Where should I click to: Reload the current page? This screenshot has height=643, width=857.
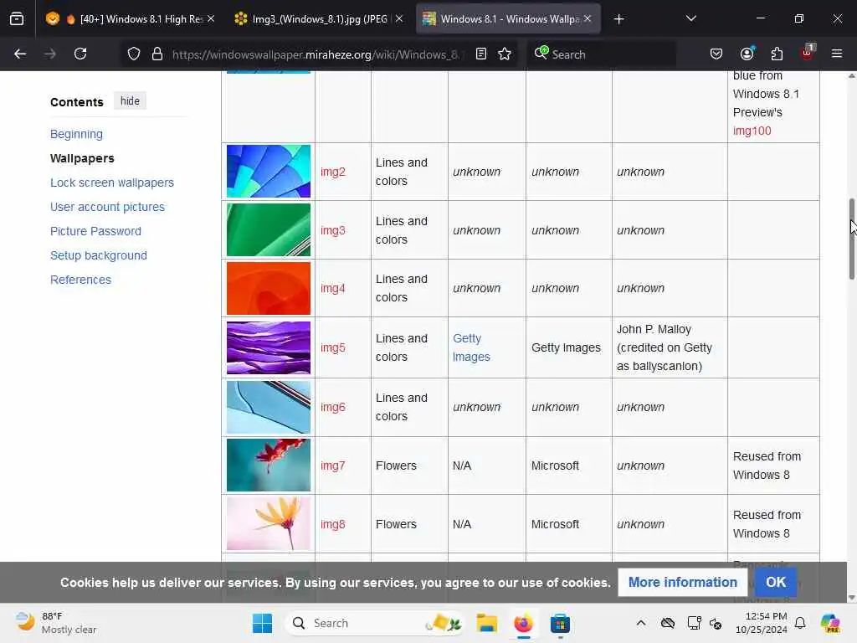(x=80, y=54)
